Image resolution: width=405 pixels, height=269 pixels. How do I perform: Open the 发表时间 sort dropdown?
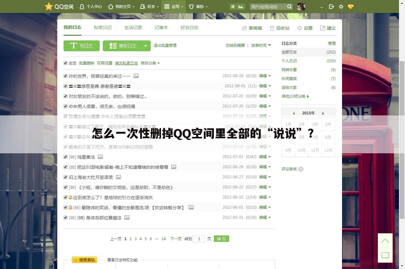point(261,46)
